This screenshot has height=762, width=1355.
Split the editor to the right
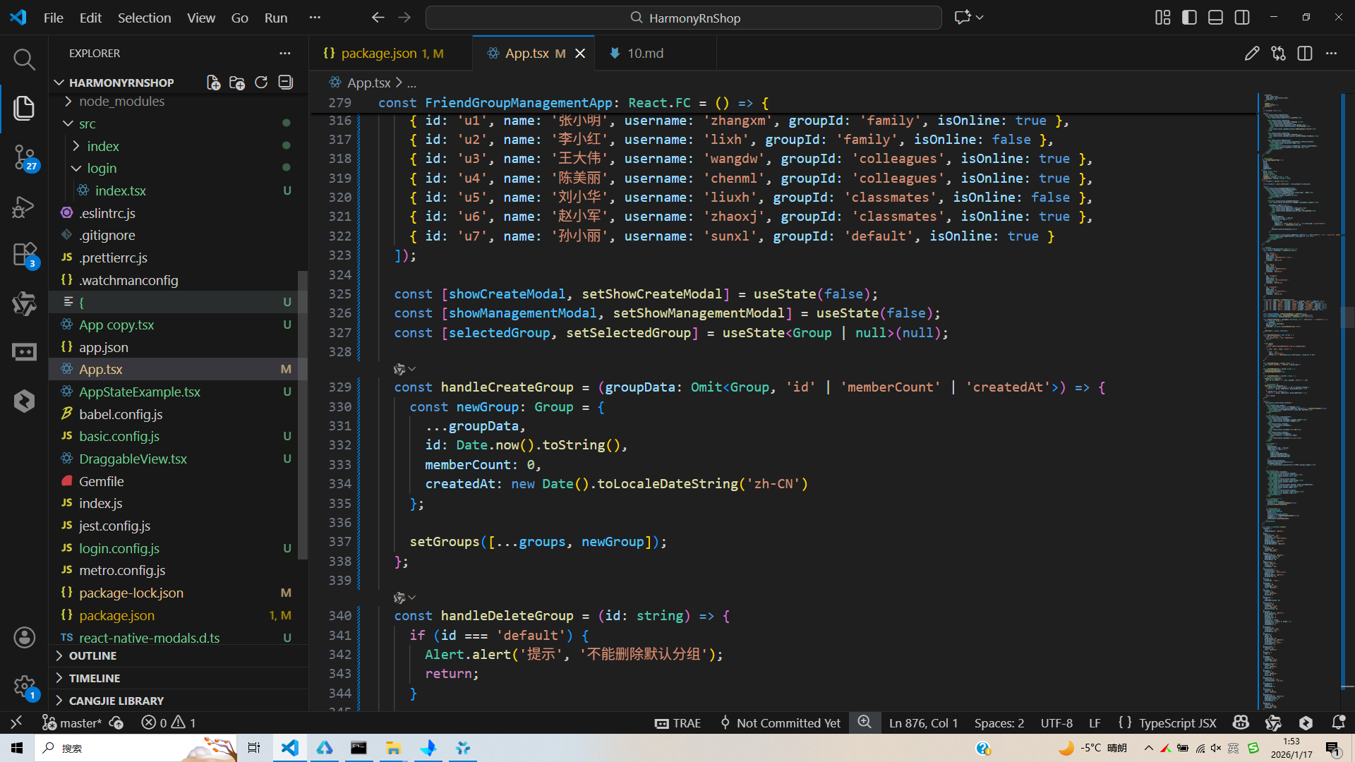coord(1304,54)
